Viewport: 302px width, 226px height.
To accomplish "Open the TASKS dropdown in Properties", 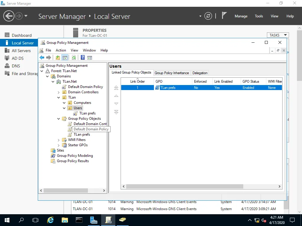I will pyautogui.click(x=278, y=35).
